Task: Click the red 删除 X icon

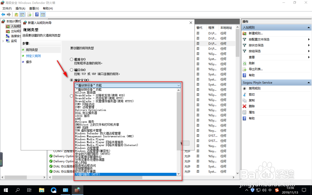Action: (x=245, y=106)
